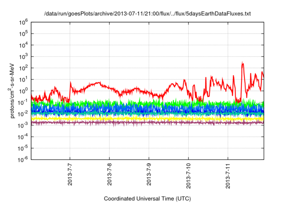Click the 10^-4 y-axis tick label

(x=23, y=137)
